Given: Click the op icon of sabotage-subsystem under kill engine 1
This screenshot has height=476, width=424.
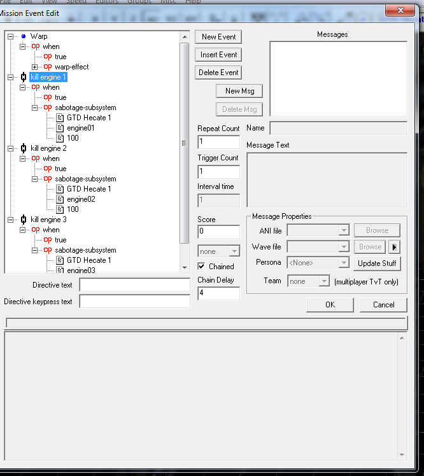Looking at the screenshot, I should (48, 108).
